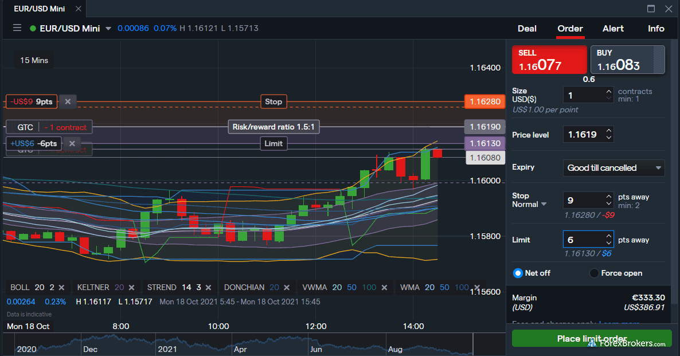Delete the limit level using X on chart
This screenshot has height=356, width=680.
coord(71,143)
